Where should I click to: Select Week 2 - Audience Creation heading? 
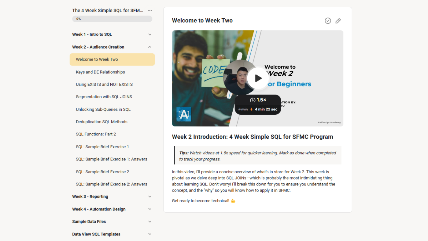click(x=98, y=47)
